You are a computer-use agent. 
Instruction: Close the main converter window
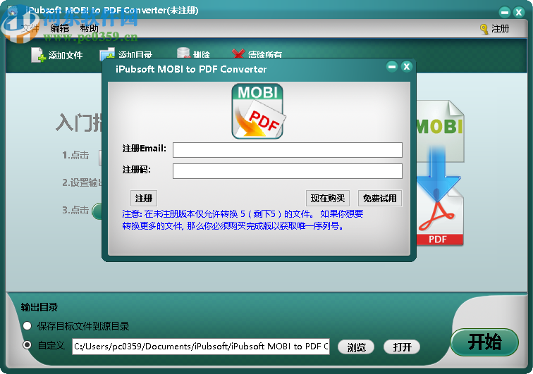pyautogui.click(x=519, y=13)
